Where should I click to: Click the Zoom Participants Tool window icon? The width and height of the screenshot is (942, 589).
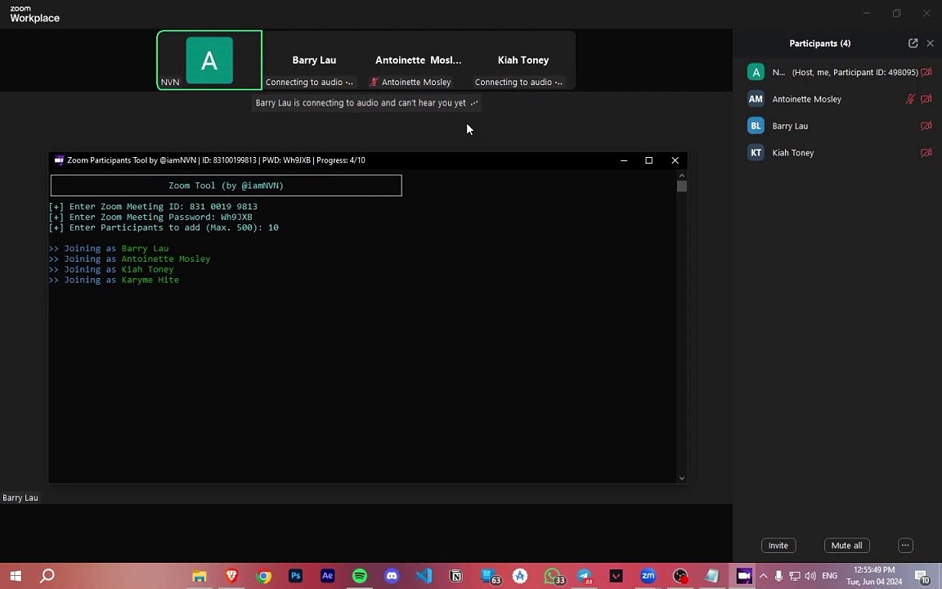59,160
